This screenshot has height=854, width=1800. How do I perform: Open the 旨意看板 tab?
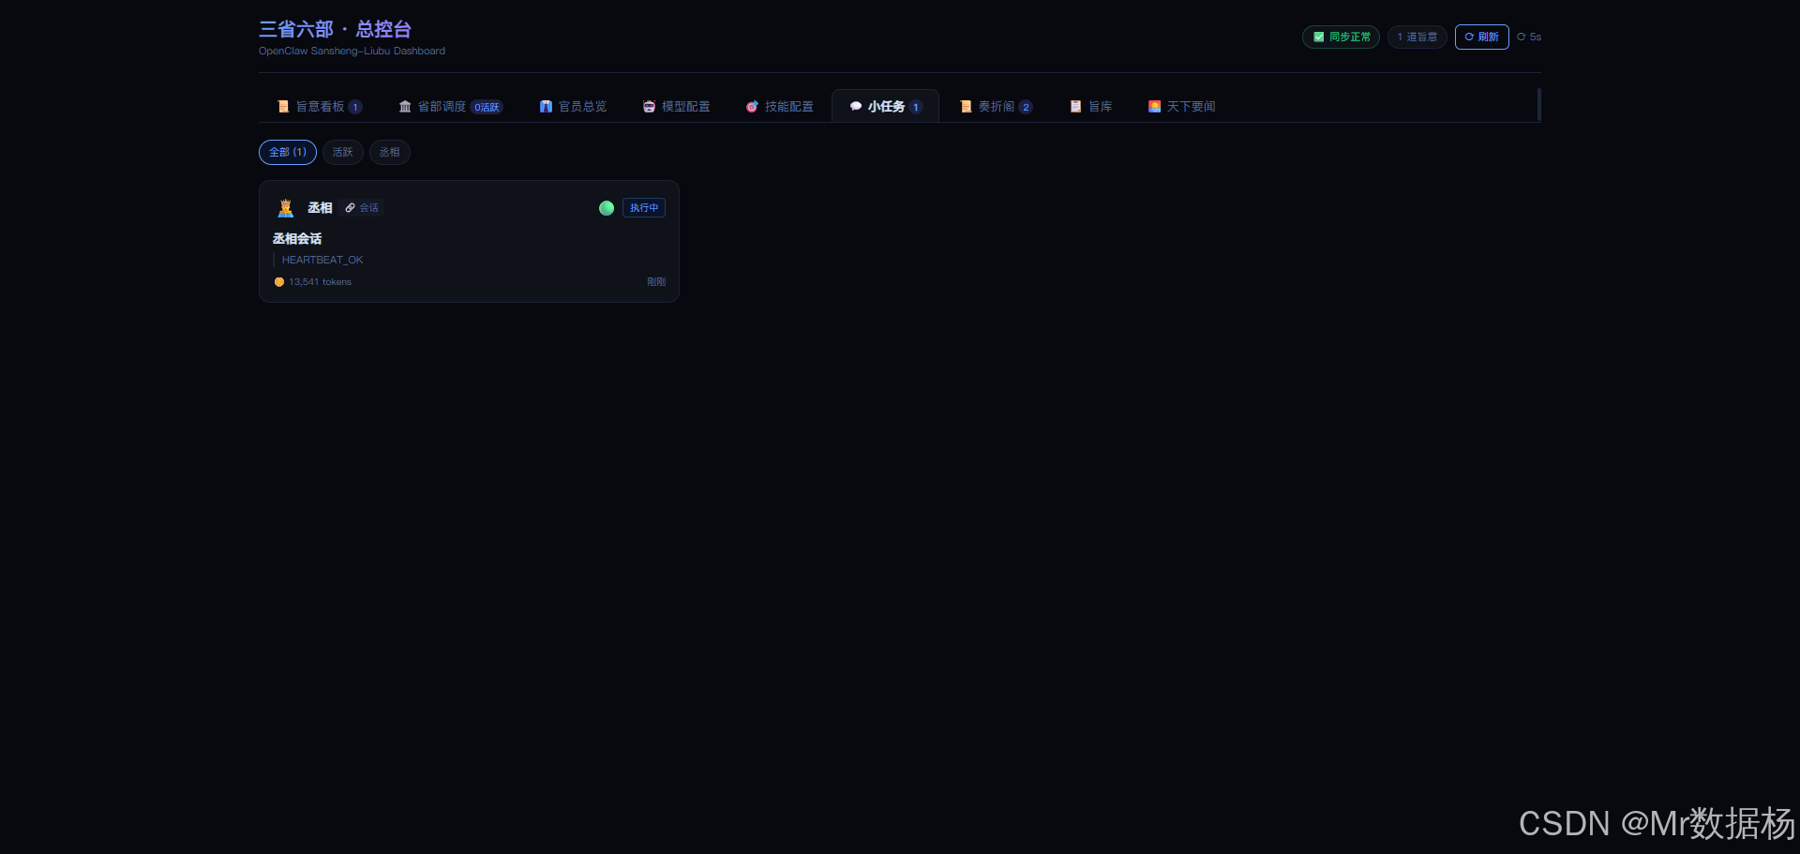(x=320, y=107)
